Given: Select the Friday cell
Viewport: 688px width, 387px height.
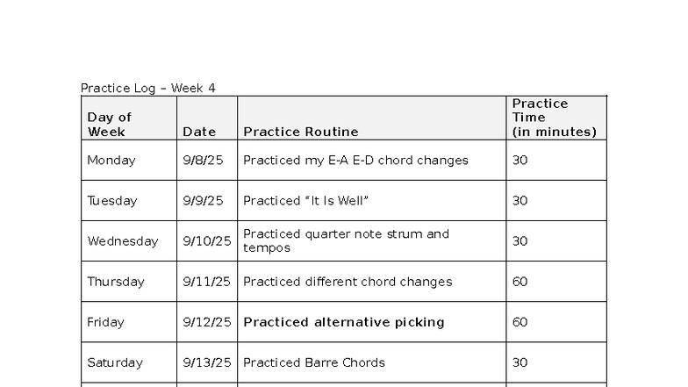Looking at the screenshot, I should pos(105,322).
